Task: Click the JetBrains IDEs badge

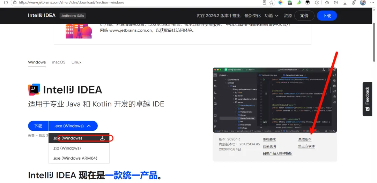Action: tap(73, 16)
